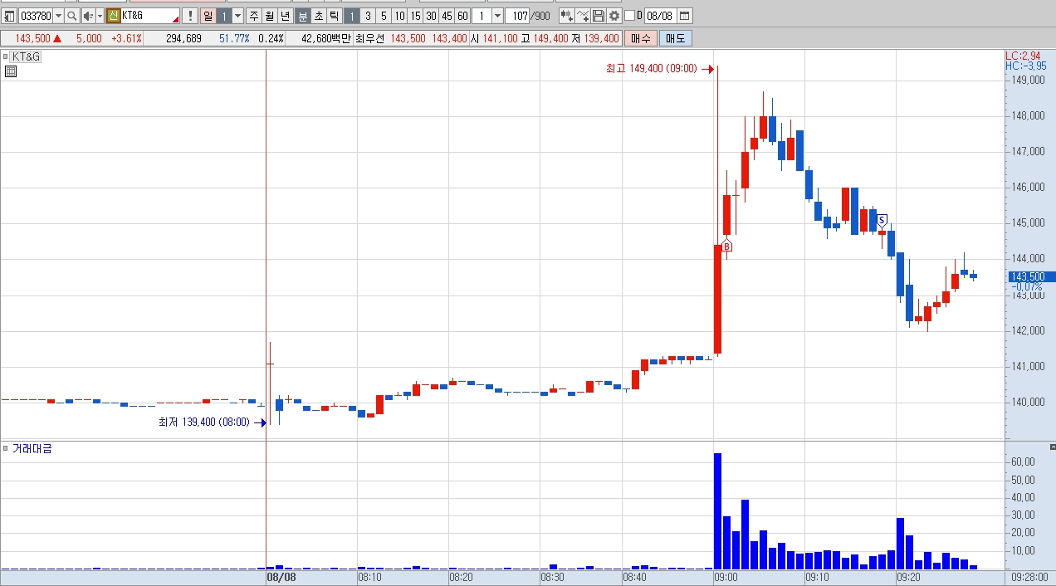
Task: Click the 매수 buy button
Action: [x=641, y=38]
